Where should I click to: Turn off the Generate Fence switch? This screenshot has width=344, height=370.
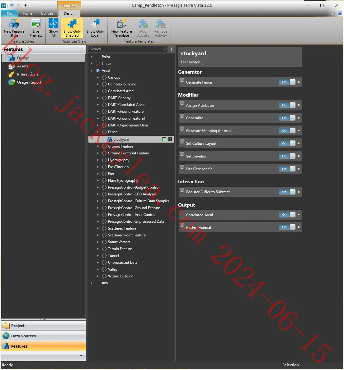(287, 82)
